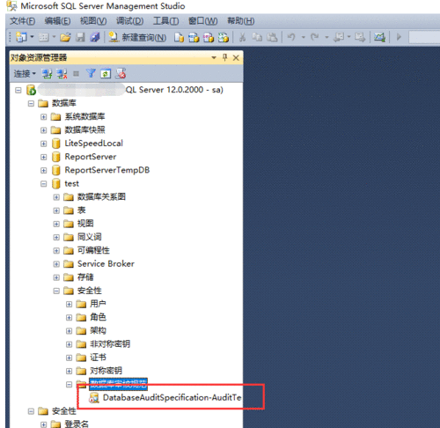Screen dimensions: 440x428
Task: Click the Save All icon
Action: click(x=95, y=37)
